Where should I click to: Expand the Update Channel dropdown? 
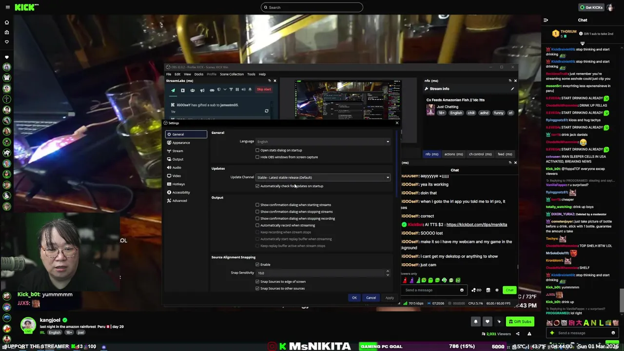[323, 177]
